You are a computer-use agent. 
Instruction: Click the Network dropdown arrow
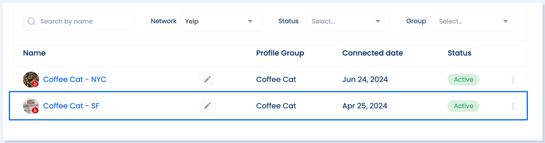click(250, 21)
